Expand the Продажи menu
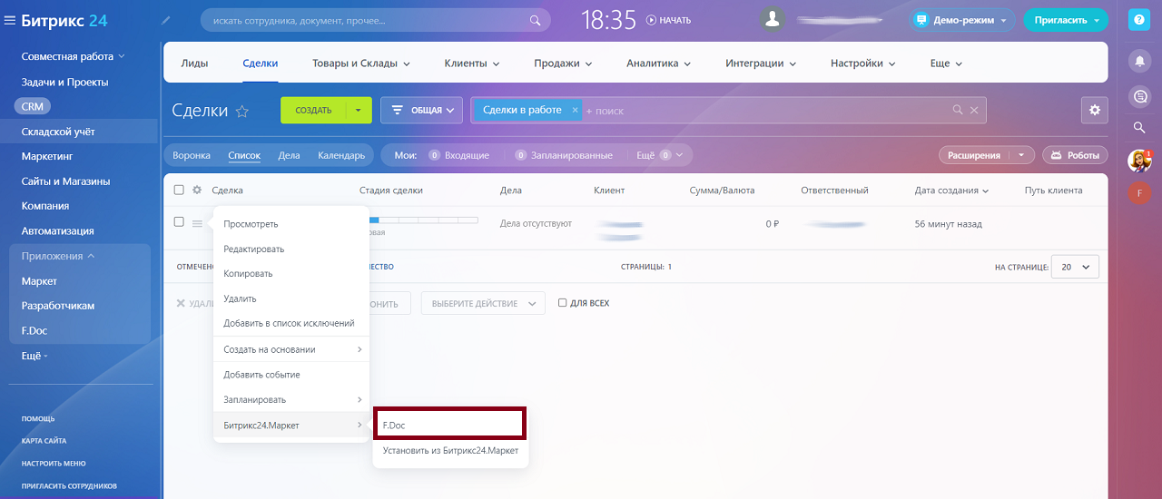This screenshot has height=499, width=1162. point(563,64)
